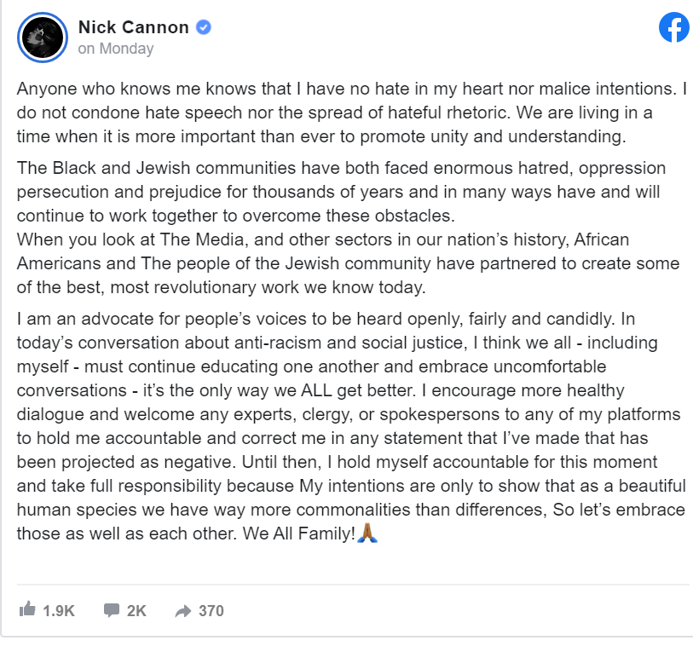Screen dimensions: 693x646
Task: Click the blue verified badge checkmark
Action: point(204,27)
